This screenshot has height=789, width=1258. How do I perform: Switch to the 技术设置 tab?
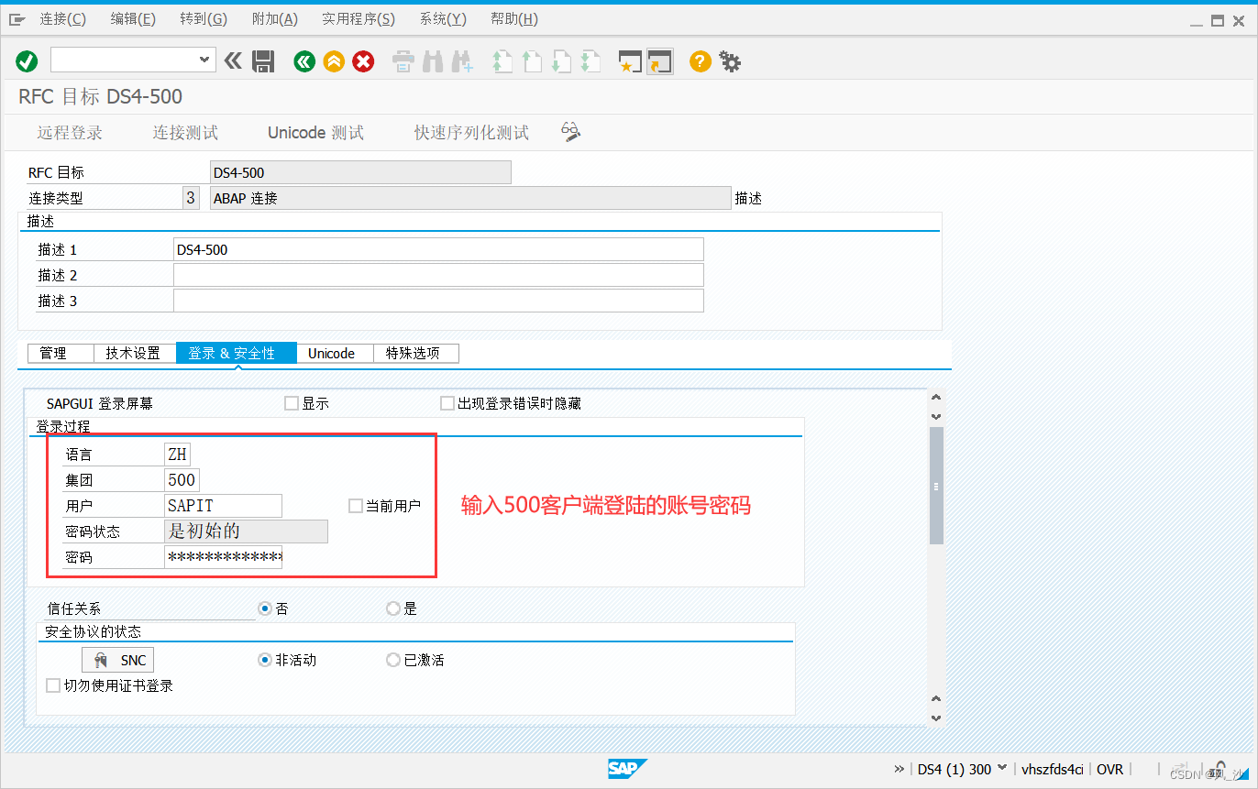133,353
